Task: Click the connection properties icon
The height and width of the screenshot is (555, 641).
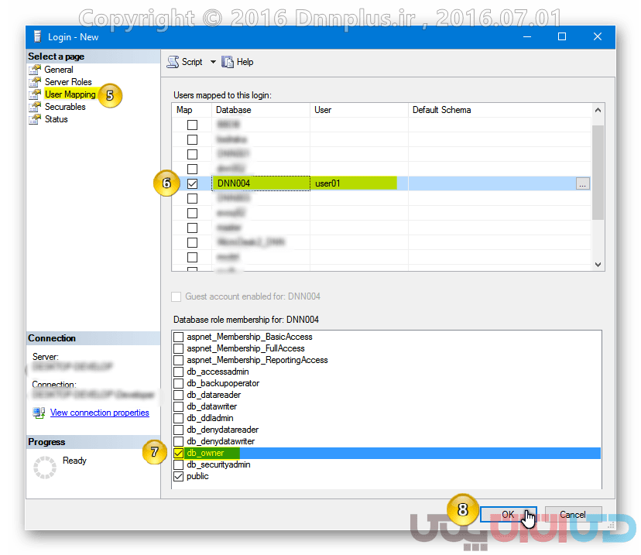Action: pyautogui.click(x=39, y=413)
